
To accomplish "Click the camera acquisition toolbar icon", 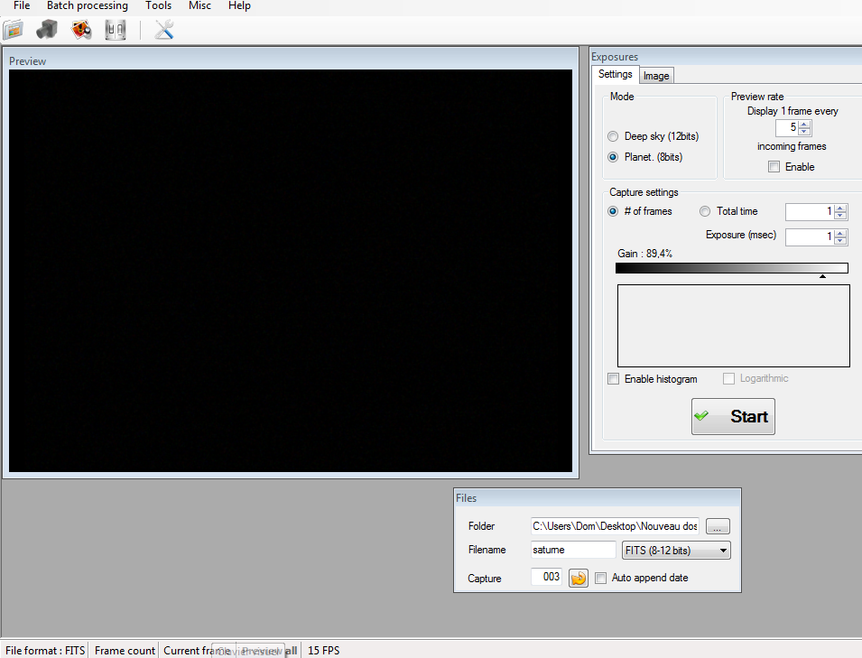I will click(x=47, y=30).
